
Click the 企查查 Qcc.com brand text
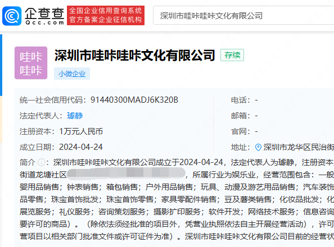pyautogui.click(x=44, y=16)
